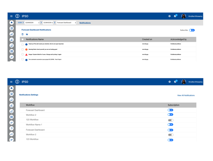Switch off the ON 123 Workflow subscription
This screenshot has width=213, height=161.
click(170, 140)
